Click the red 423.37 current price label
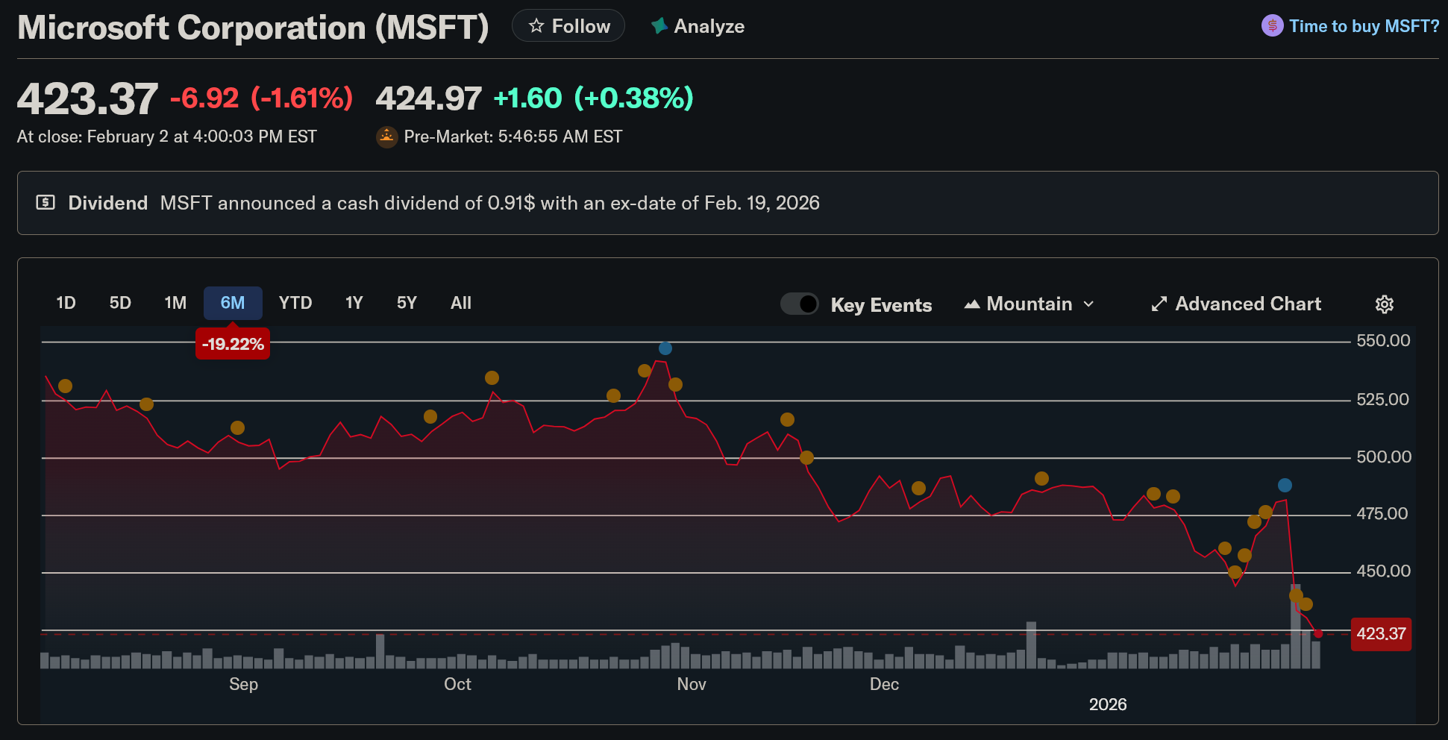Viewport: 1448px width, 740px height. tap(1381, 634)
